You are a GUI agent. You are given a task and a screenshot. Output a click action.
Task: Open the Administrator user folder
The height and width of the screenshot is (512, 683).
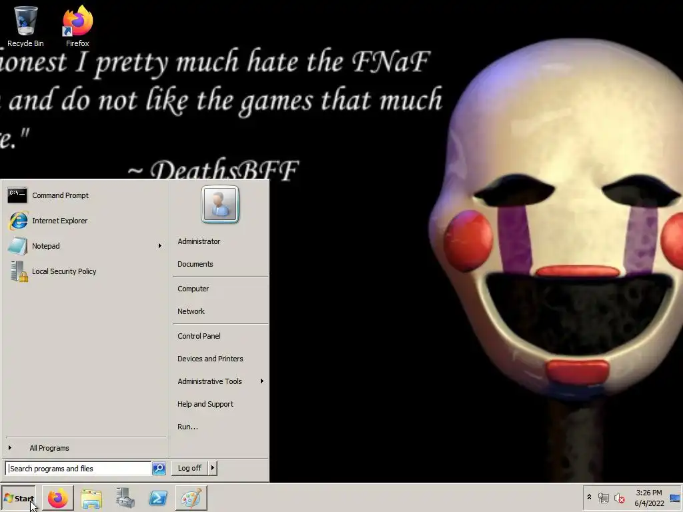click(x=199, y=241)
